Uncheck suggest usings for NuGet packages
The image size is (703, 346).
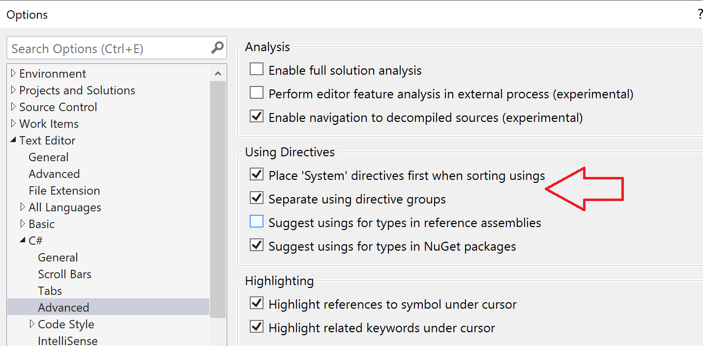coord(256,246)
